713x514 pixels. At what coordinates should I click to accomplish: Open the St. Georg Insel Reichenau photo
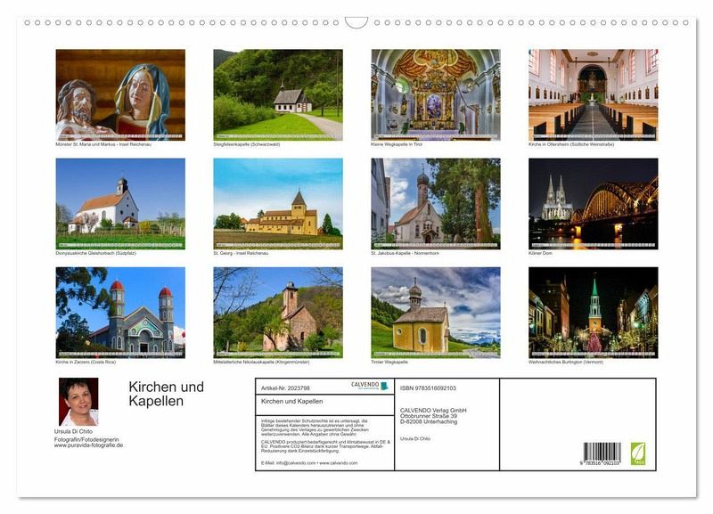point(277,203)
